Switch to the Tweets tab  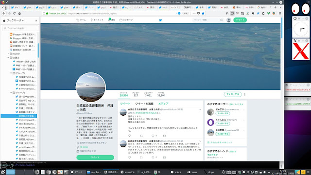click(125, 104)
